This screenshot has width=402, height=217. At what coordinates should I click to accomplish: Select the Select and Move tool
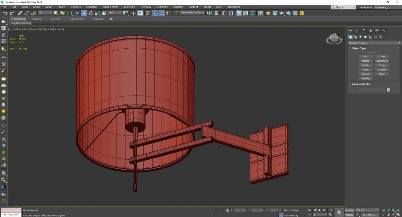pyautogui.click(x=84, y=13)
